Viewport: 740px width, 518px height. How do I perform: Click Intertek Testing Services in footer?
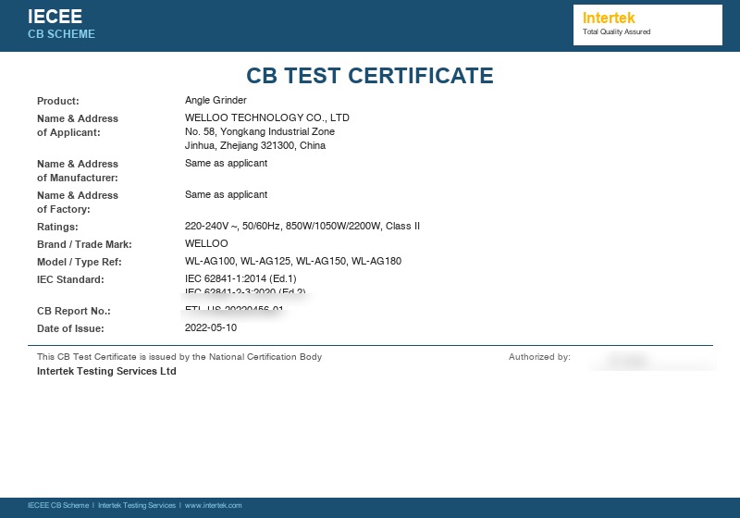[137, 505]
